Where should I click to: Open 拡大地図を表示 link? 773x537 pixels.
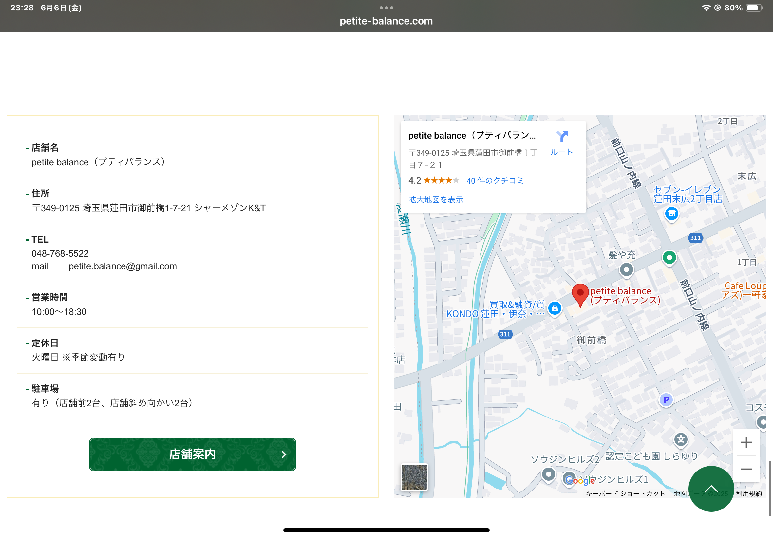[x=436, y=199]
